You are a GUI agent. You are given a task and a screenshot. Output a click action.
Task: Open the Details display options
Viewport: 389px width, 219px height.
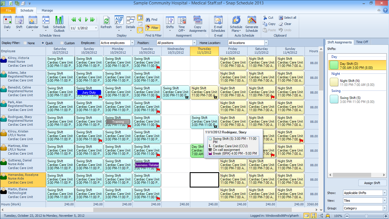coord(130,24)
